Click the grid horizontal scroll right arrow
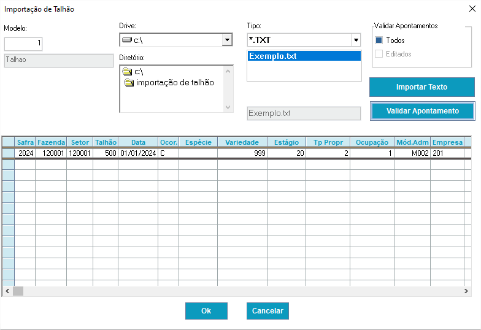 tap(466, 291)
